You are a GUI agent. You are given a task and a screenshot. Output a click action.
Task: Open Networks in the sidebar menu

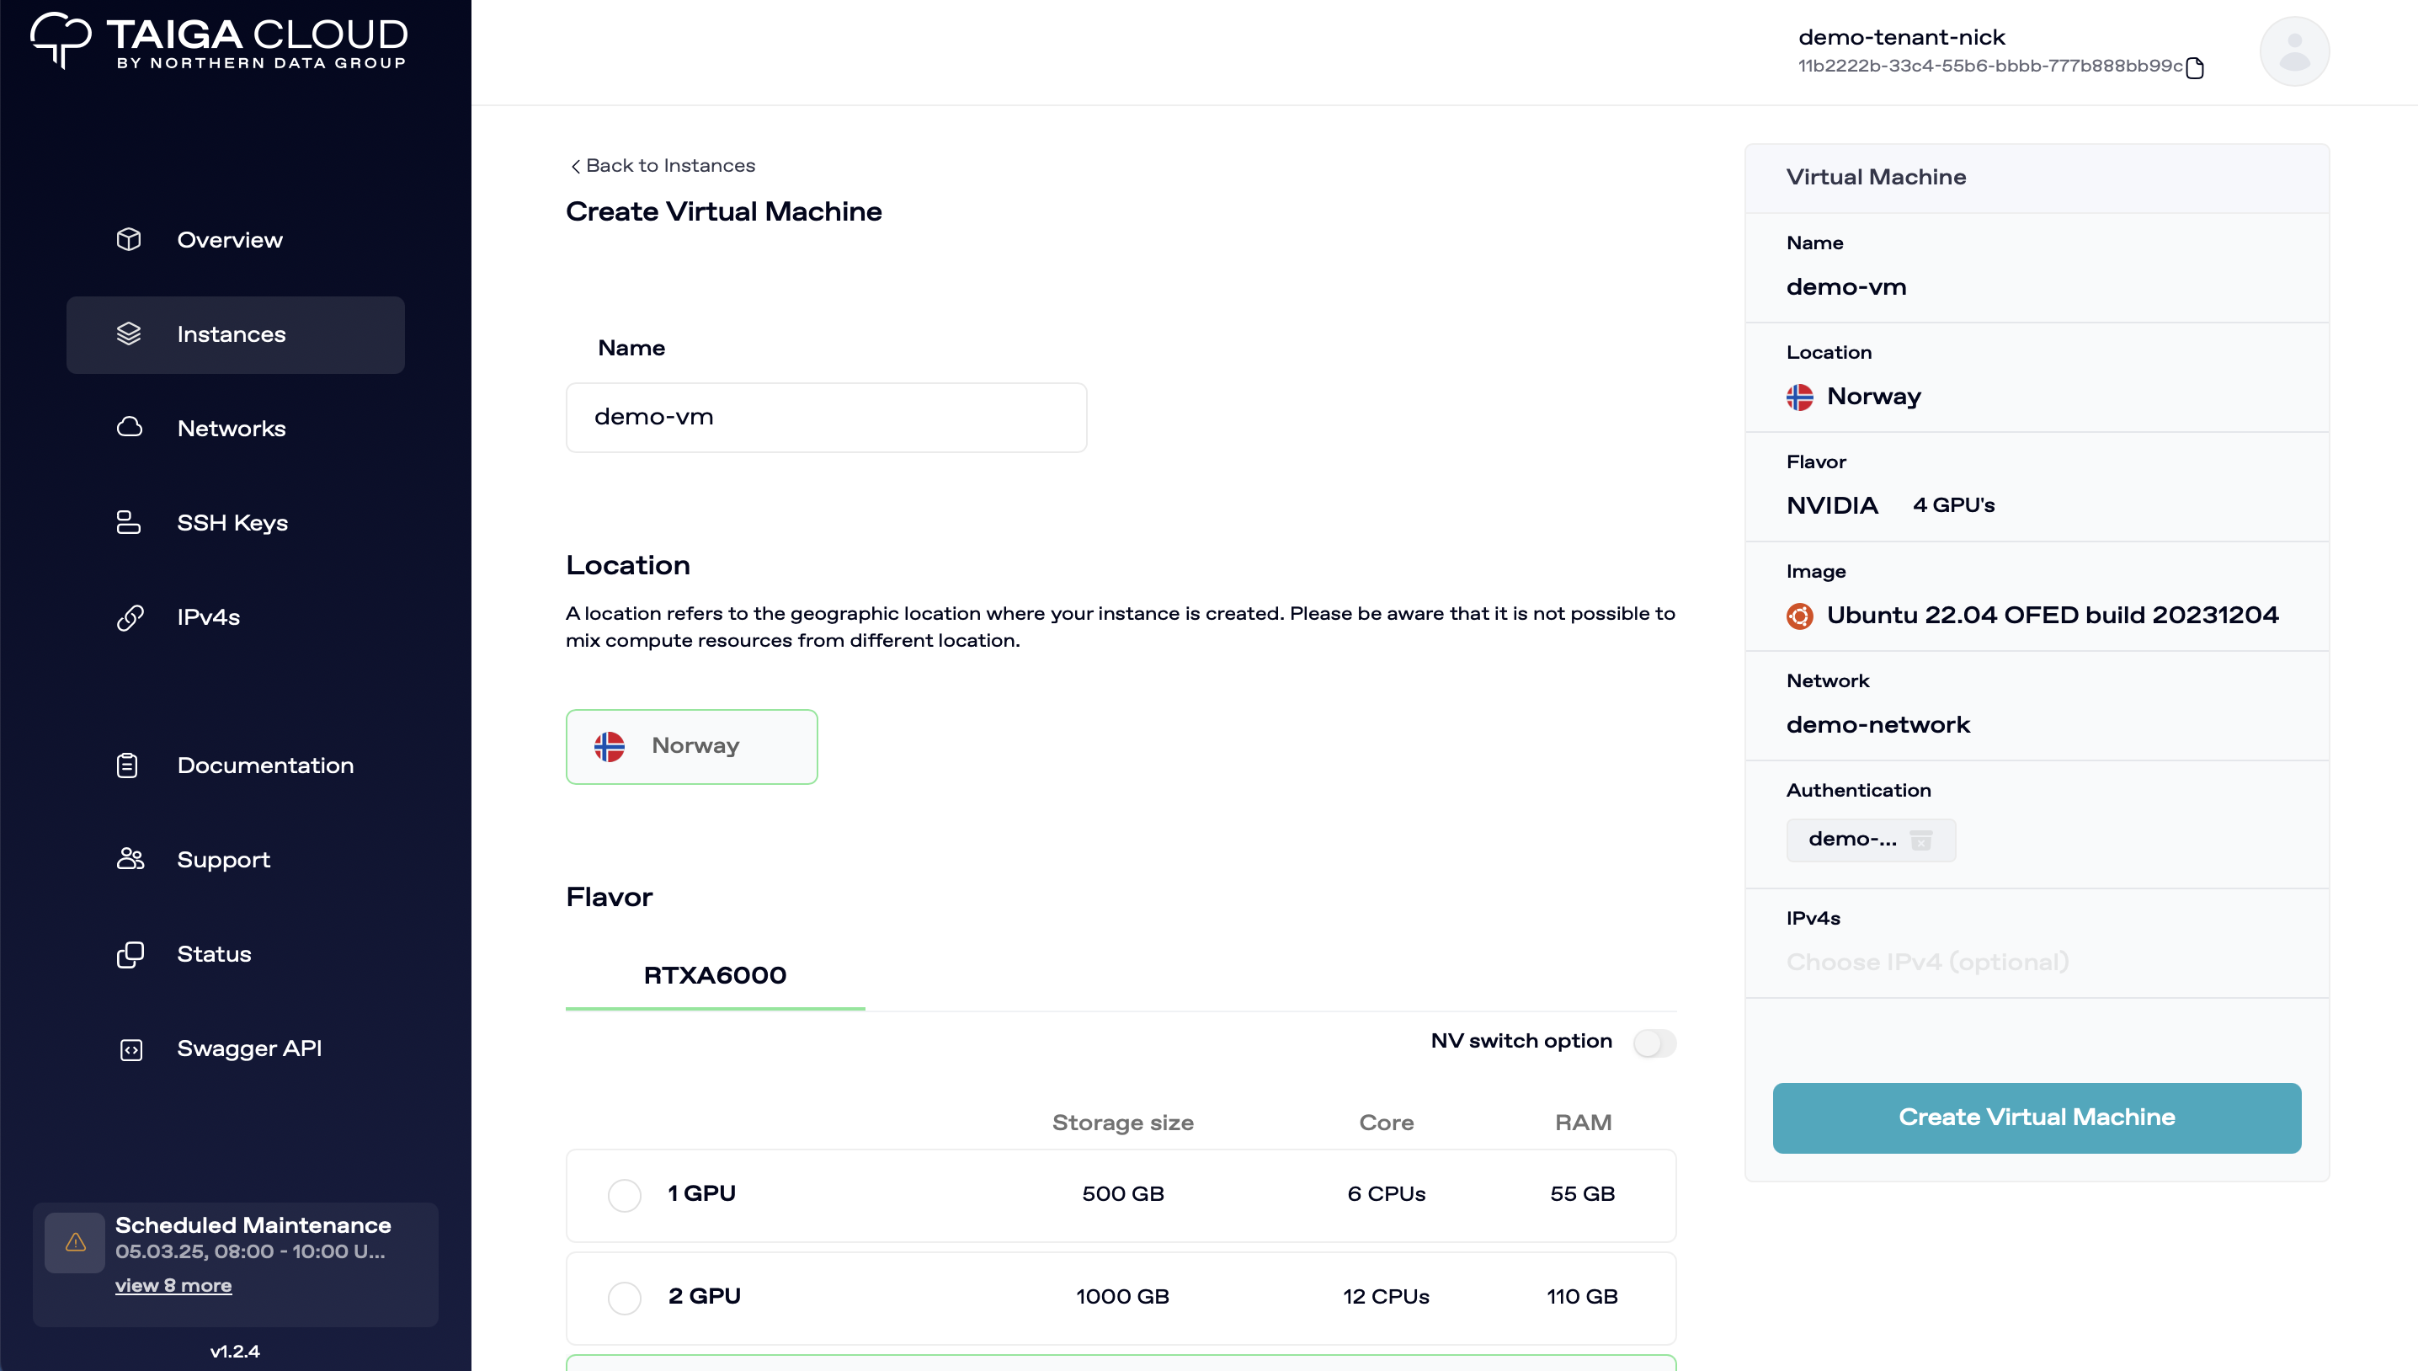(232, 429)
